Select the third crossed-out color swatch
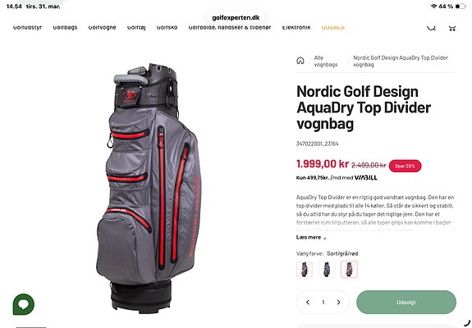This screenshot has width=472, height=328. tap(349, 270)
